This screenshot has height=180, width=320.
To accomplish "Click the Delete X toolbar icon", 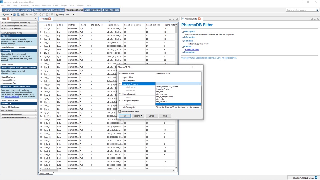I will [x=36, y=14].
